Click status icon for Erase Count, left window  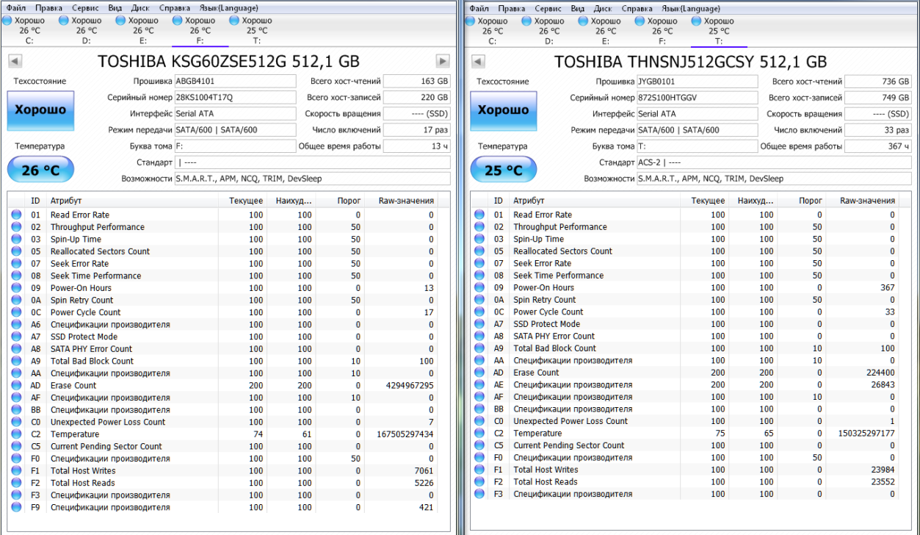[16, 385]
